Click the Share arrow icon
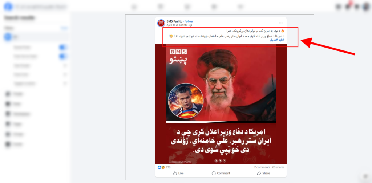372x183 pixels. pyautogui.click(x=259, y=173)
